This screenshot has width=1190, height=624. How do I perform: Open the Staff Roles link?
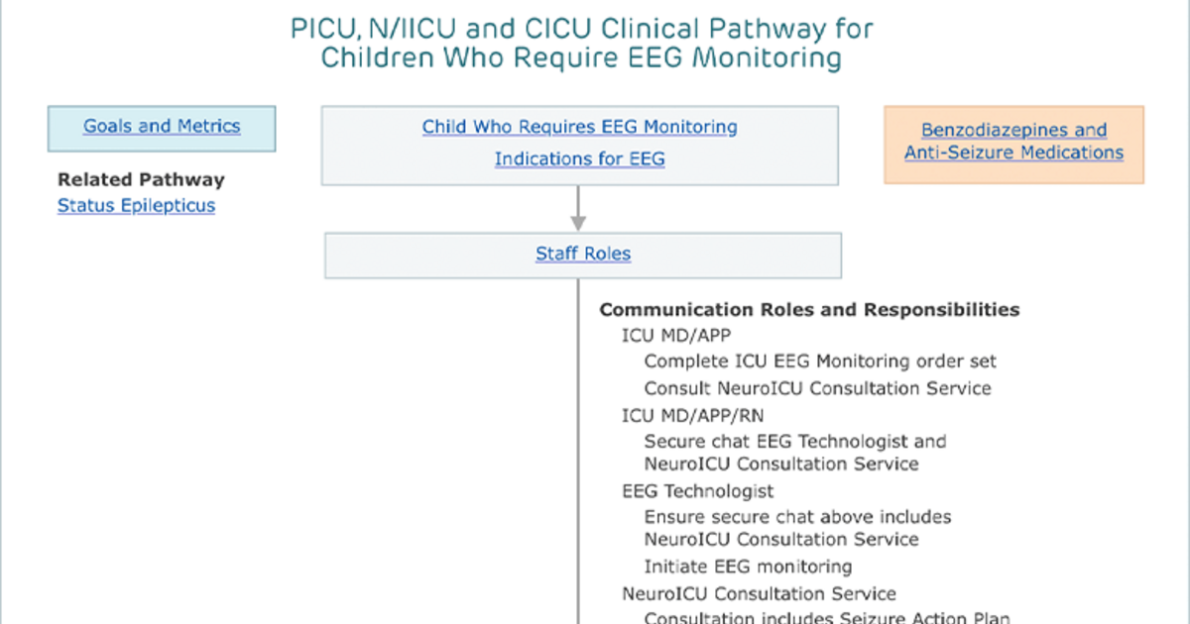[583, 254]
